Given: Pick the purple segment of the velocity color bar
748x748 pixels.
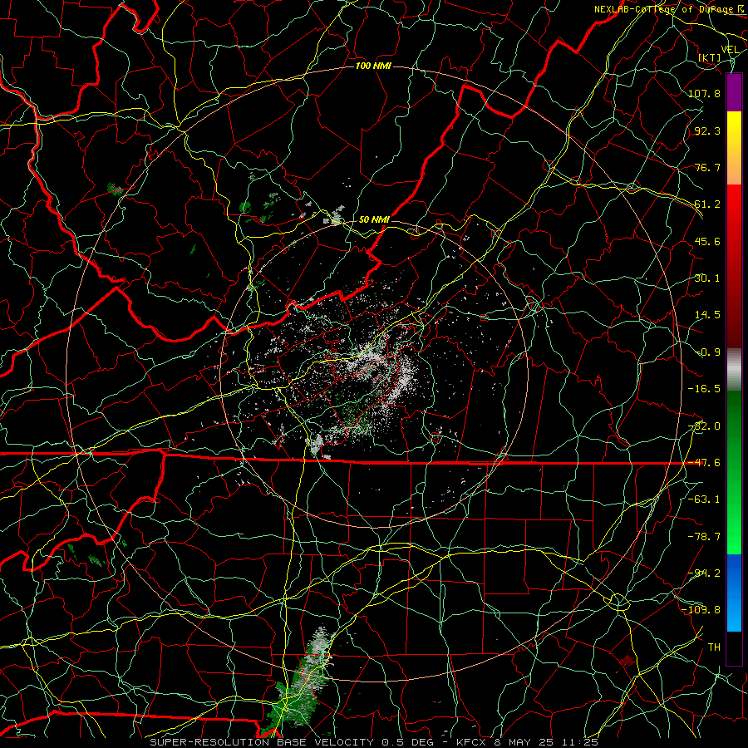Looking at the screenshot, I should click(734, 92).
